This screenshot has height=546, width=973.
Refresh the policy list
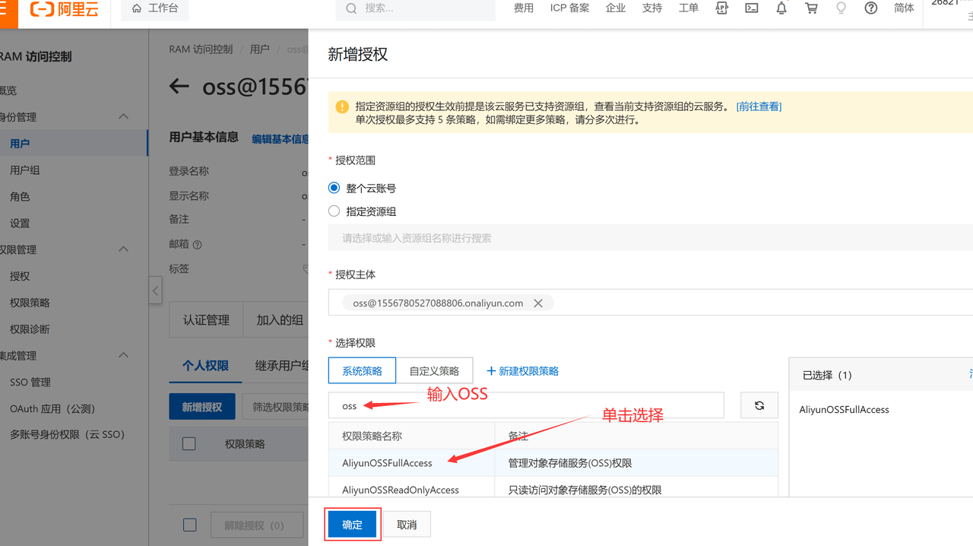tap(759, 405)
